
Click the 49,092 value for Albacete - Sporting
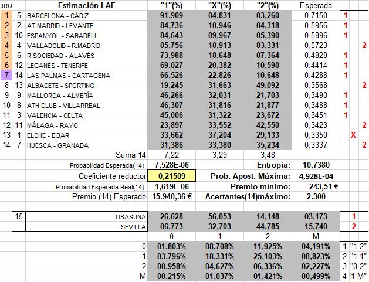[268, 86]
